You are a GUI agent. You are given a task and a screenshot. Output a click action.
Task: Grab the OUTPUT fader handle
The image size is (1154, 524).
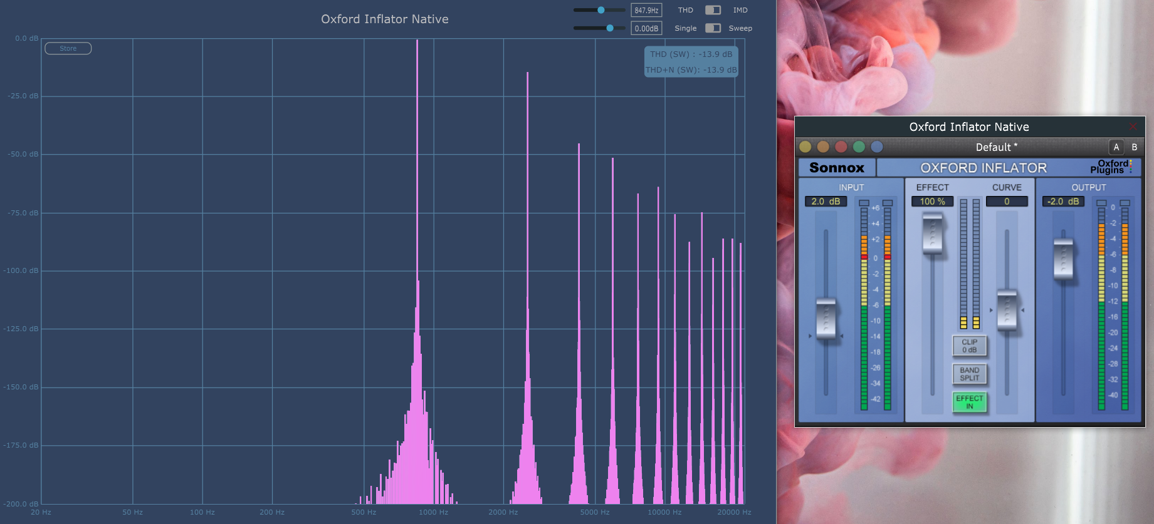click(1063, 259)
